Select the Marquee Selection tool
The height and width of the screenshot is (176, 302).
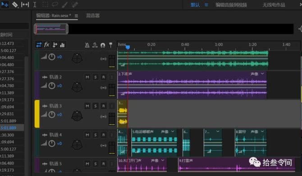(45, 5)
